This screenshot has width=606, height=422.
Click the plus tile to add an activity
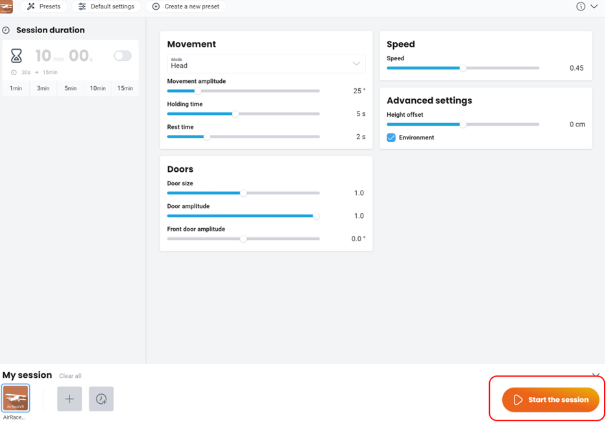(x=69, y=399)
